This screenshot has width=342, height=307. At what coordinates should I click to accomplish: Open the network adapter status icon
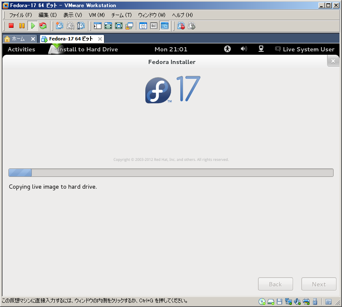point(289,302)
